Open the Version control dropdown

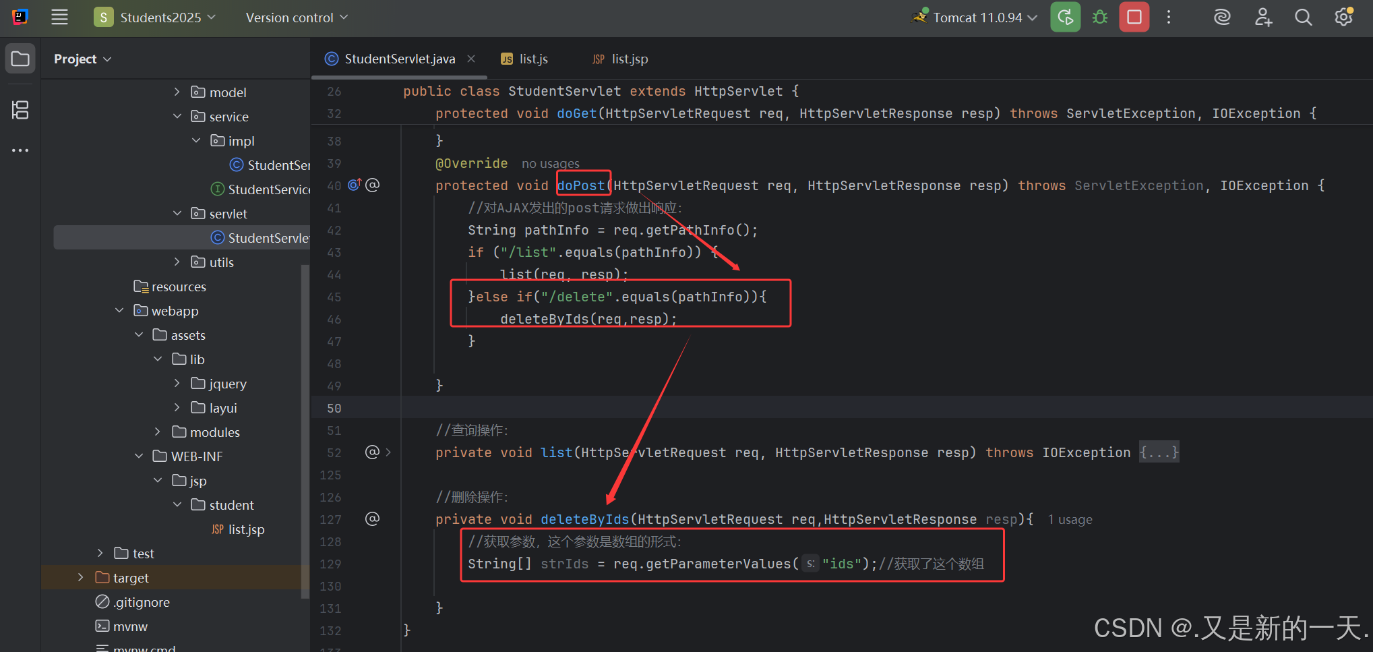297,18
